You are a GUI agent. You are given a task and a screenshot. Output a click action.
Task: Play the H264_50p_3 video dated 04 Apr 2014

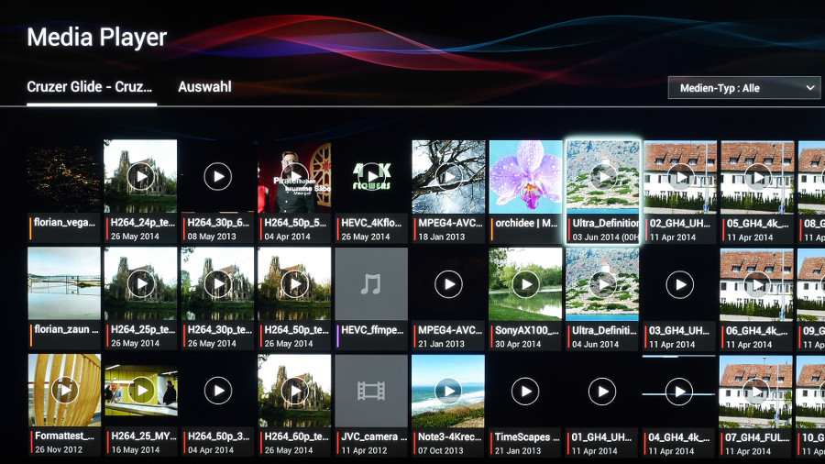pos(218,391)
